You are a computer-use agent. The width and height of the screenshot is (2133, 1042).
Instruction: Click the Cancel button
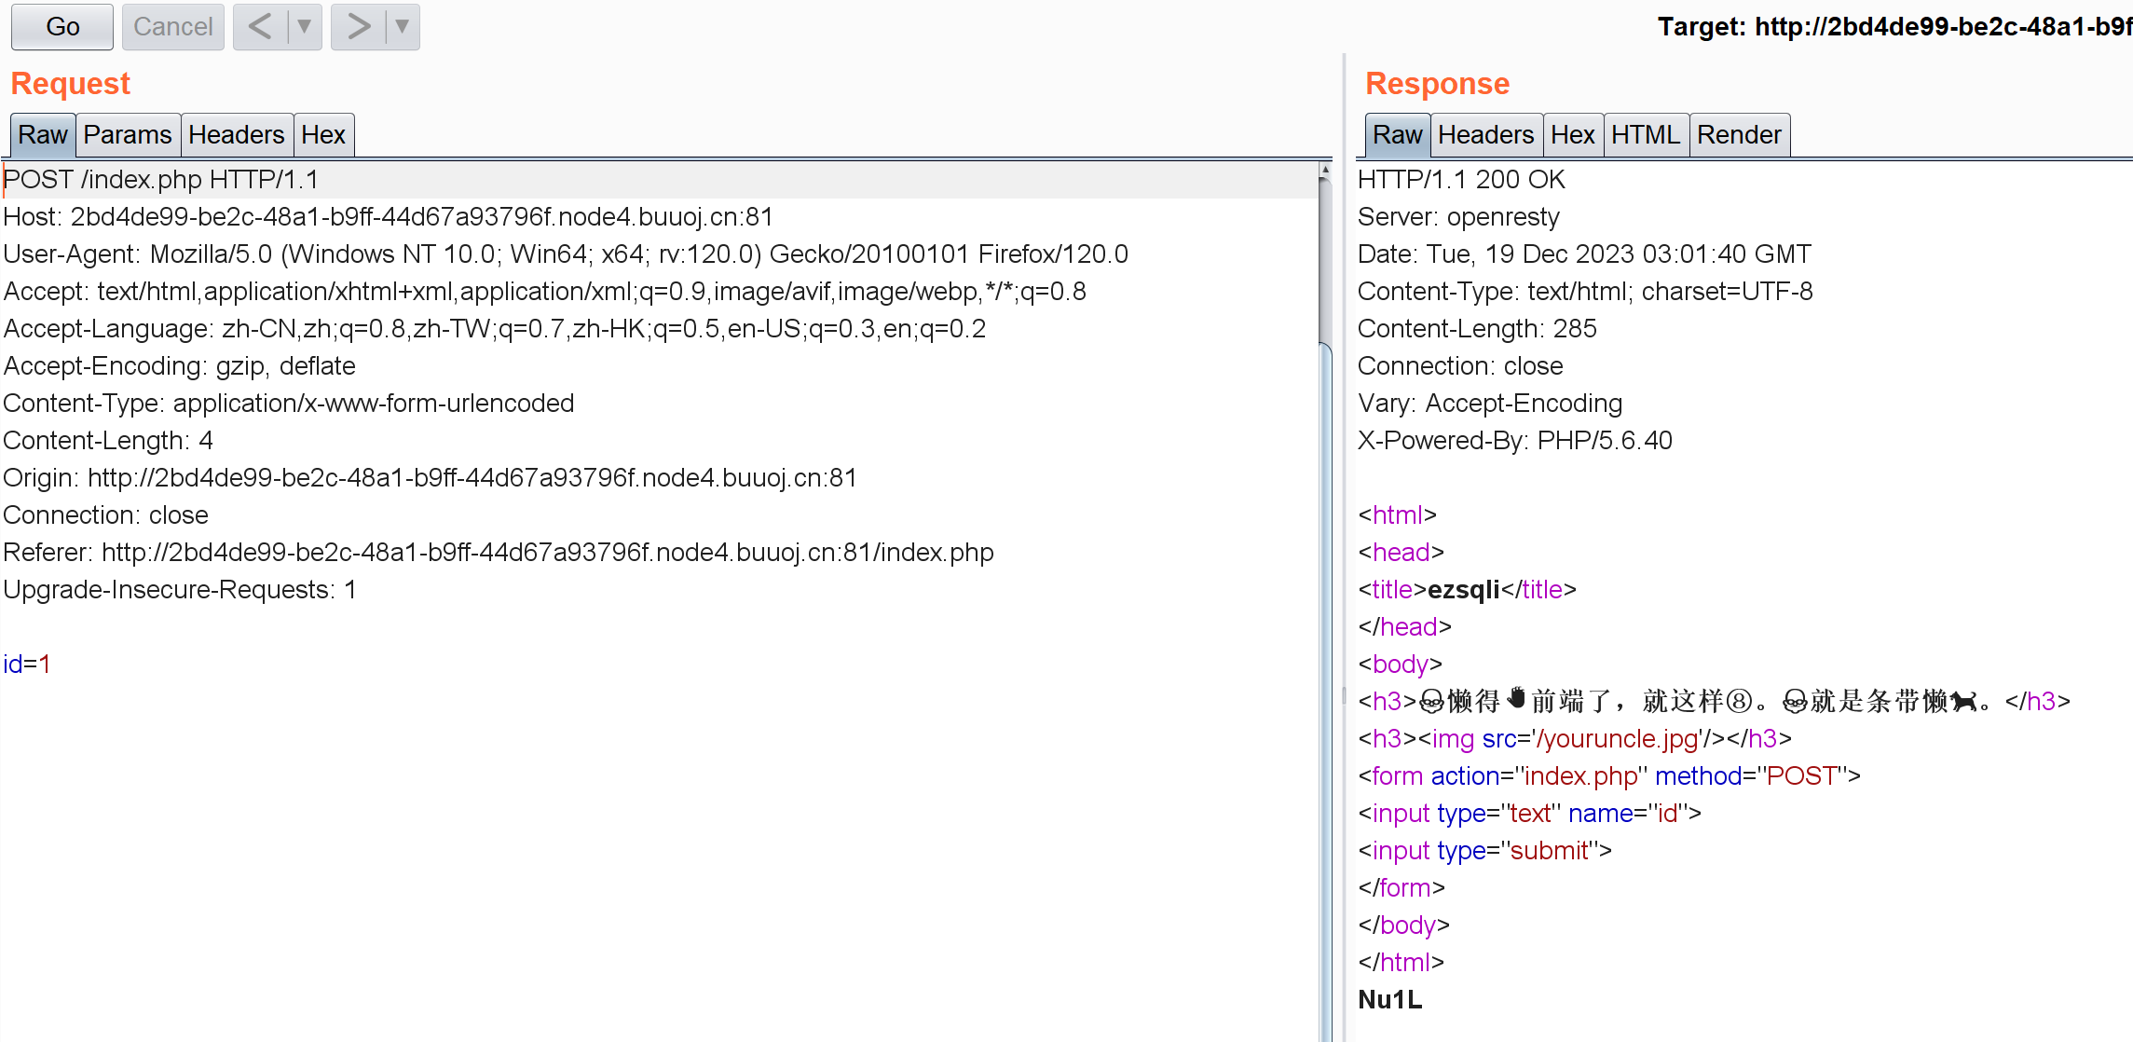point(173,27)
